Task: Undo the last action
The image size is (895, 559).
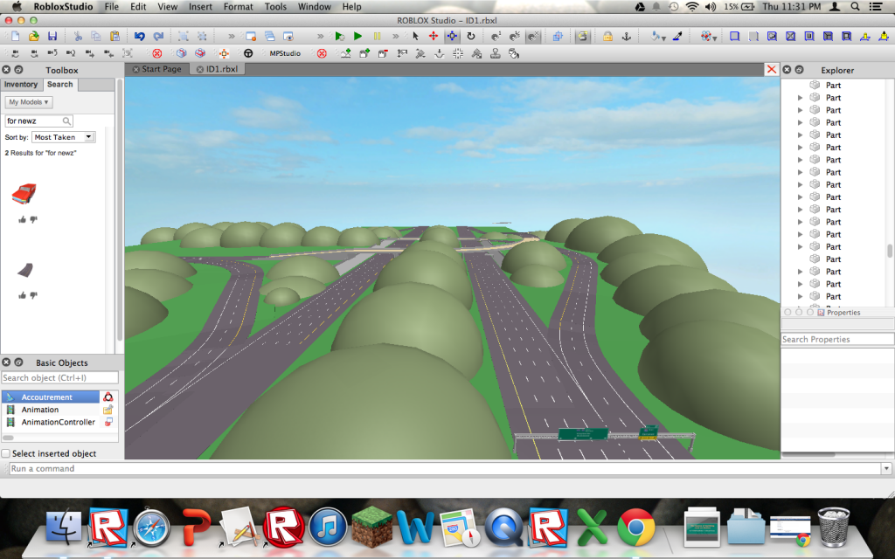Action: [x=139, y=36]
